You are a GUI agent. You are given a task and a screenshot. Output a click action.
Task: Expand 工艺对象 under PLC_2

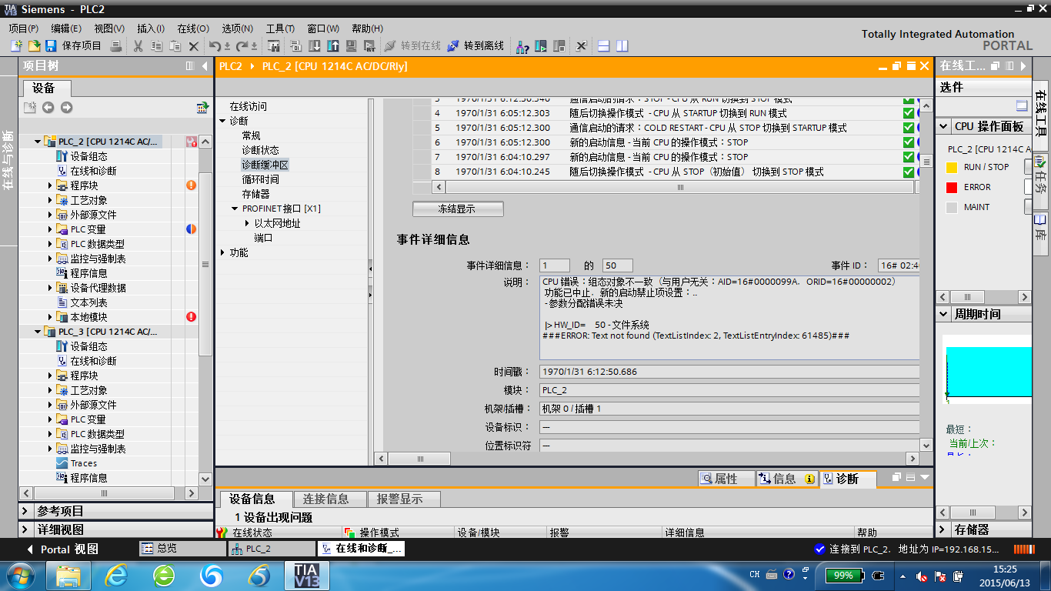coord(51,200)
